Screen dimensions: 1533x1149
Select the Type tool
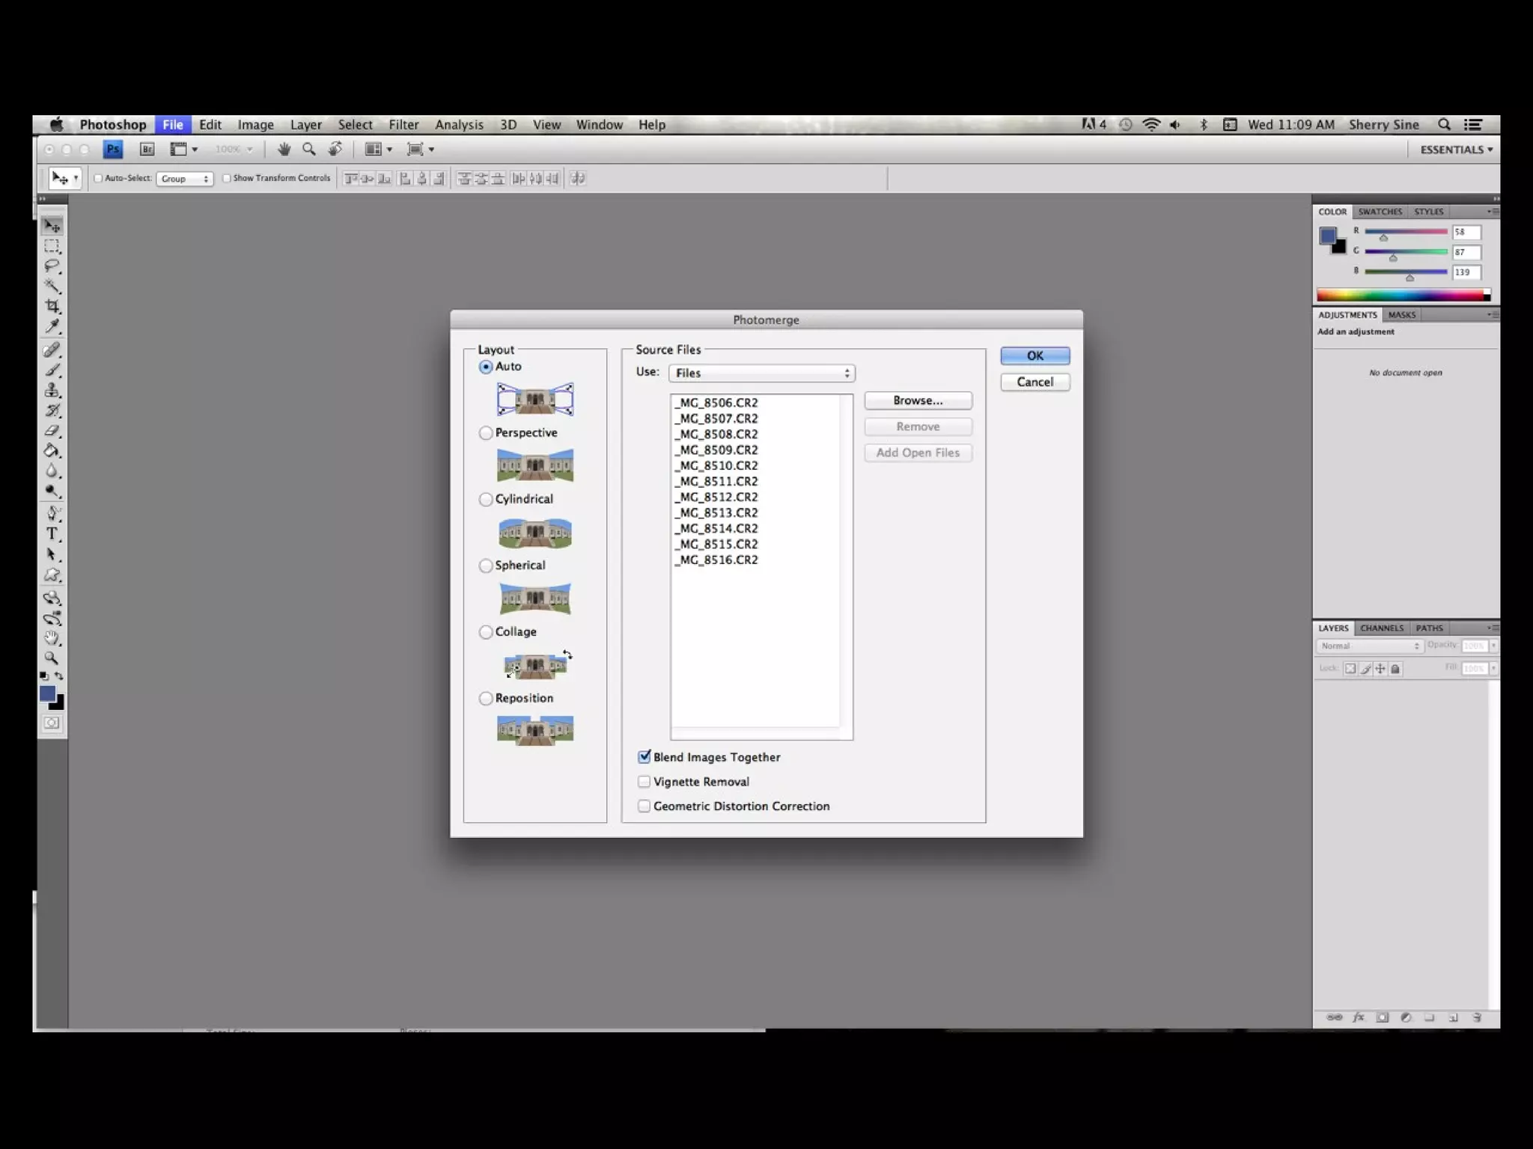(x=52, y=534)
